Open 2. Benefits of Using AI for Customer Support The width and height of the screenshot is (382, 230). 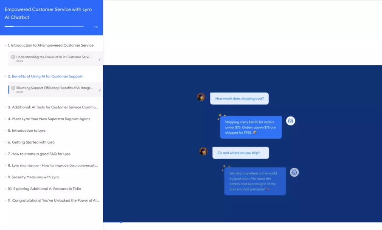point(45,76)
